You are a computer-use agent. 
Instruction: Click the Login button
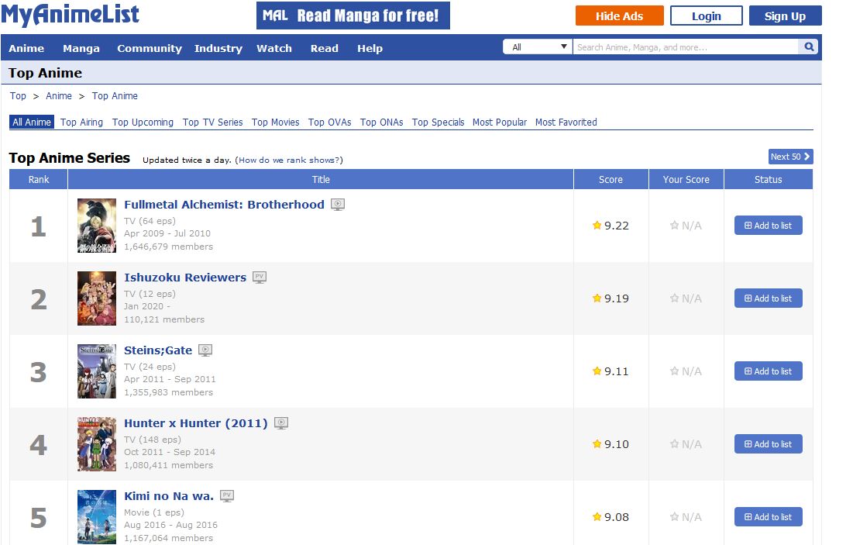click(706, 16)
